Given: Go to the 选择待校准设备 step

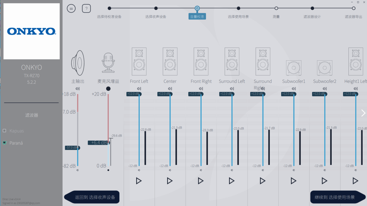Looking at the screenshot, I should (109, 8).
